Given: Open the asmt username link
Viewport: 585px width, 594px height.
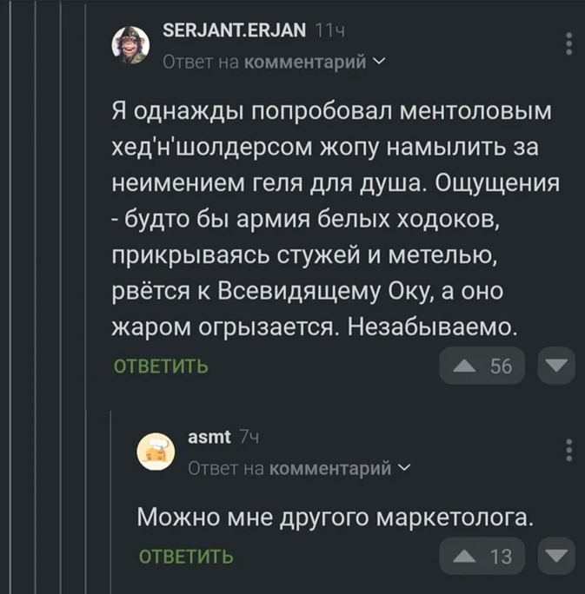Looking at the screenshot, I should [x=209, y=439].
